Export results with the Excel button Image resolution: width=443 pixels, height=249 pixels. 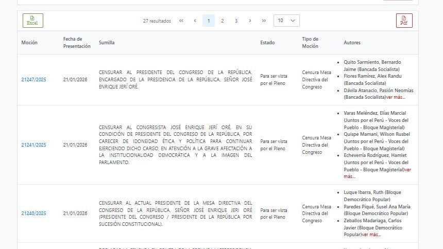point(33,21)
